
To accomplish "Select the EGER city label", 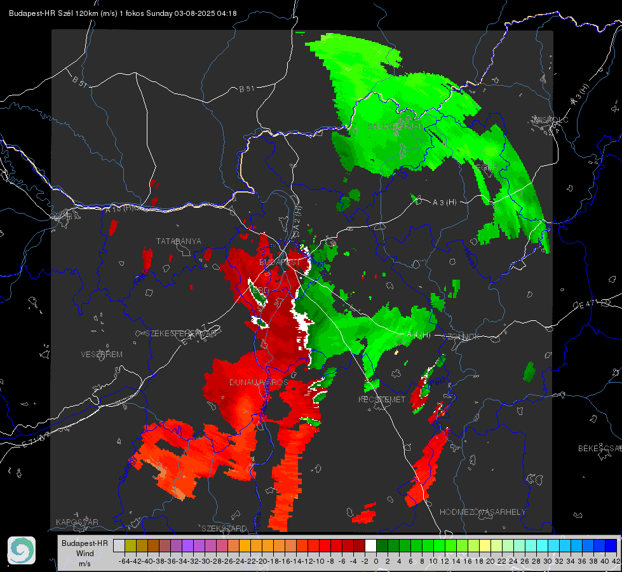I will click(487, 168).
